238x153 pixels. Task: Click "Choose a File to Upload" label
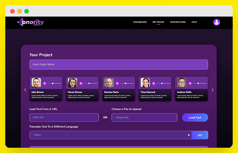coord(127,109)
